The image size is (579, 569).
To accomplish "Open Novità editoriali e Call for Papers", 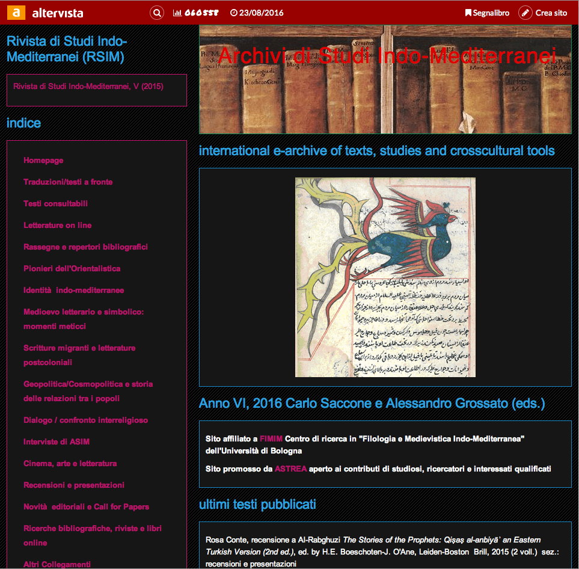I will (86, 507).
